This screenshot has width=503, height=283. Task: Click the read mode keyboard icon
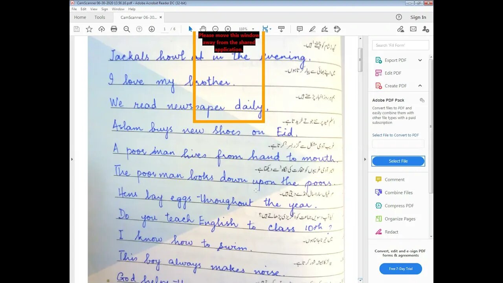281,29
